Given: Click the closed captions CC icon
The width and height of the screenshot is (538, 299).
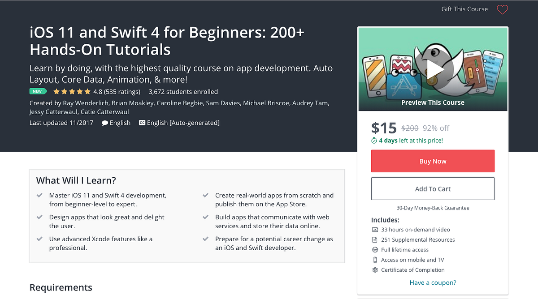Looking at the screenshot, I should point(142,122).
